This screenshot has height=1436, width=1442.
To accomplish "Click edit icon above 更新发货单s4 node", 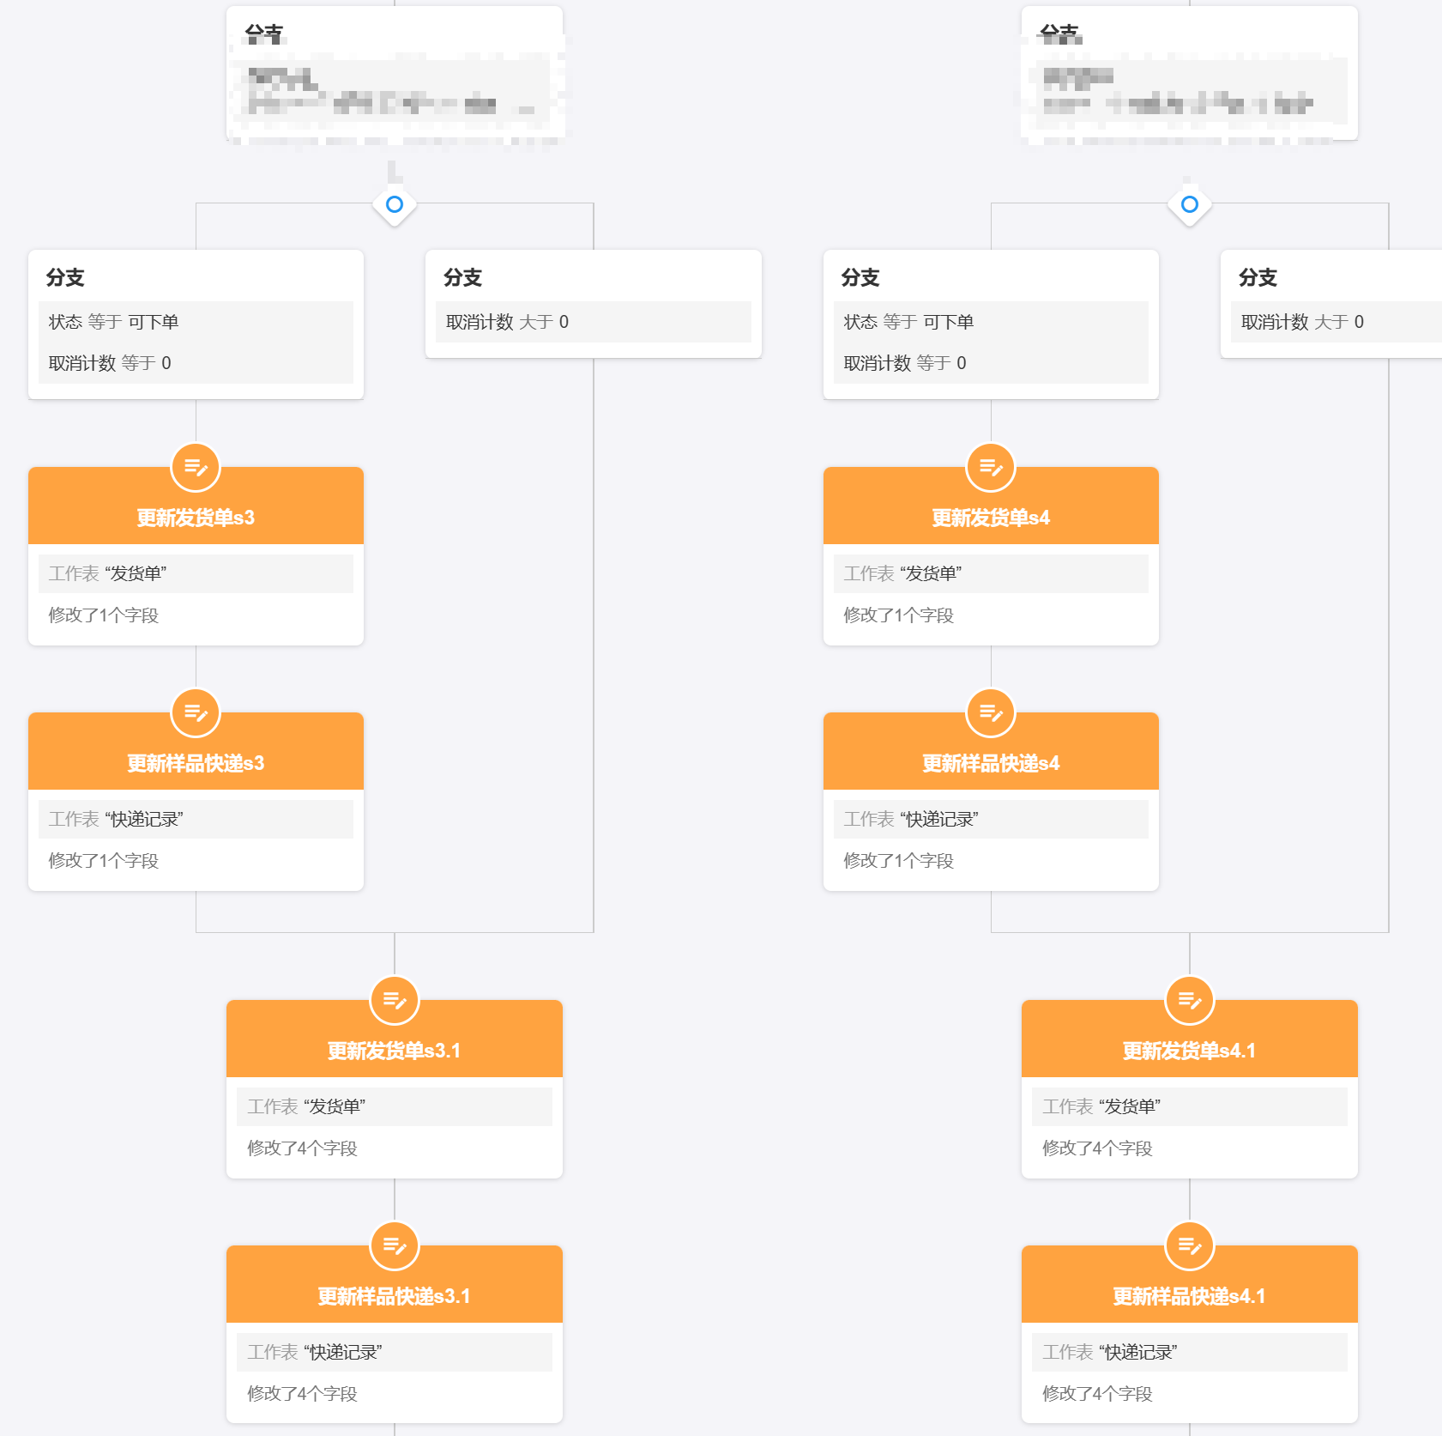I will pyautogui.click(x=991, y=468).
